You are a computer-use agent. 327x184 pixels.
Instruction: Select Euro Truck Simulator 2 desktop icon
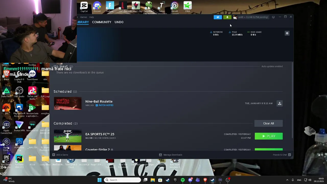(x=175, y=163)
